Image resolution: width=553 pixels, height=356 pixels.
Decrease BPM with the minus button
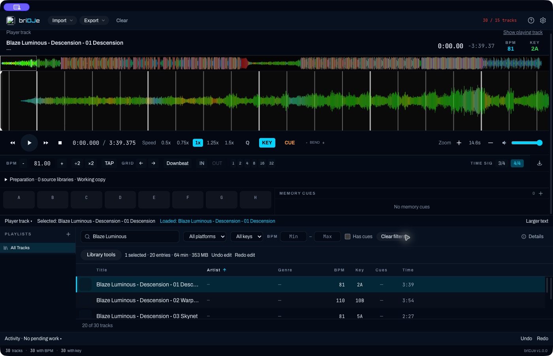[x=23, y=163]
